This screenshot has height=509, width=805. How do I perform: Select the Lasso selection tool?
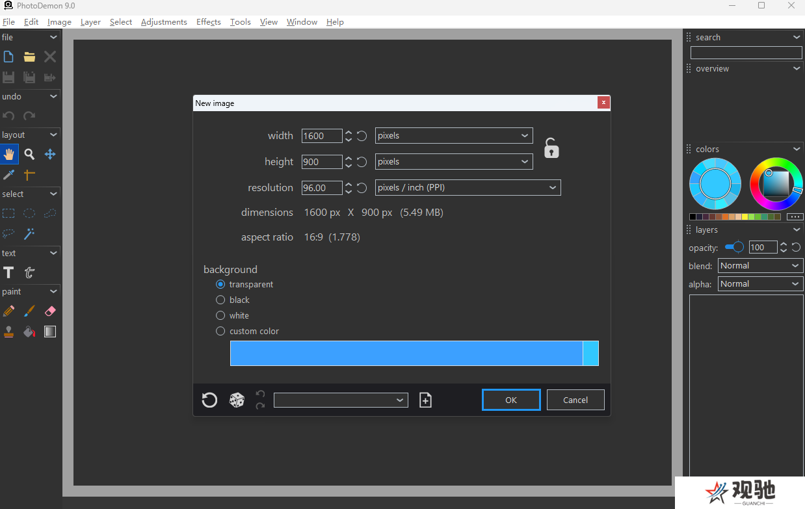(x=8, y=233)
